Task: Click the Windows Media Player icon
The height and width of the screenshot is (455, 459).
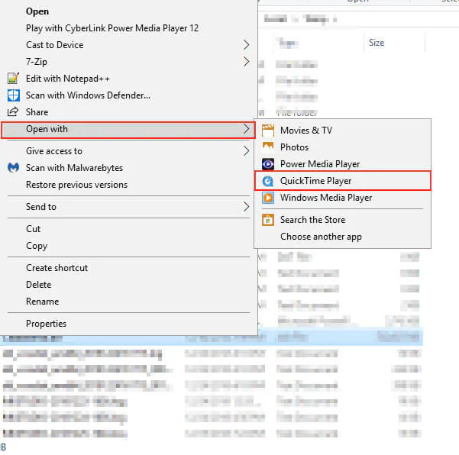Action: coord(268,198)
